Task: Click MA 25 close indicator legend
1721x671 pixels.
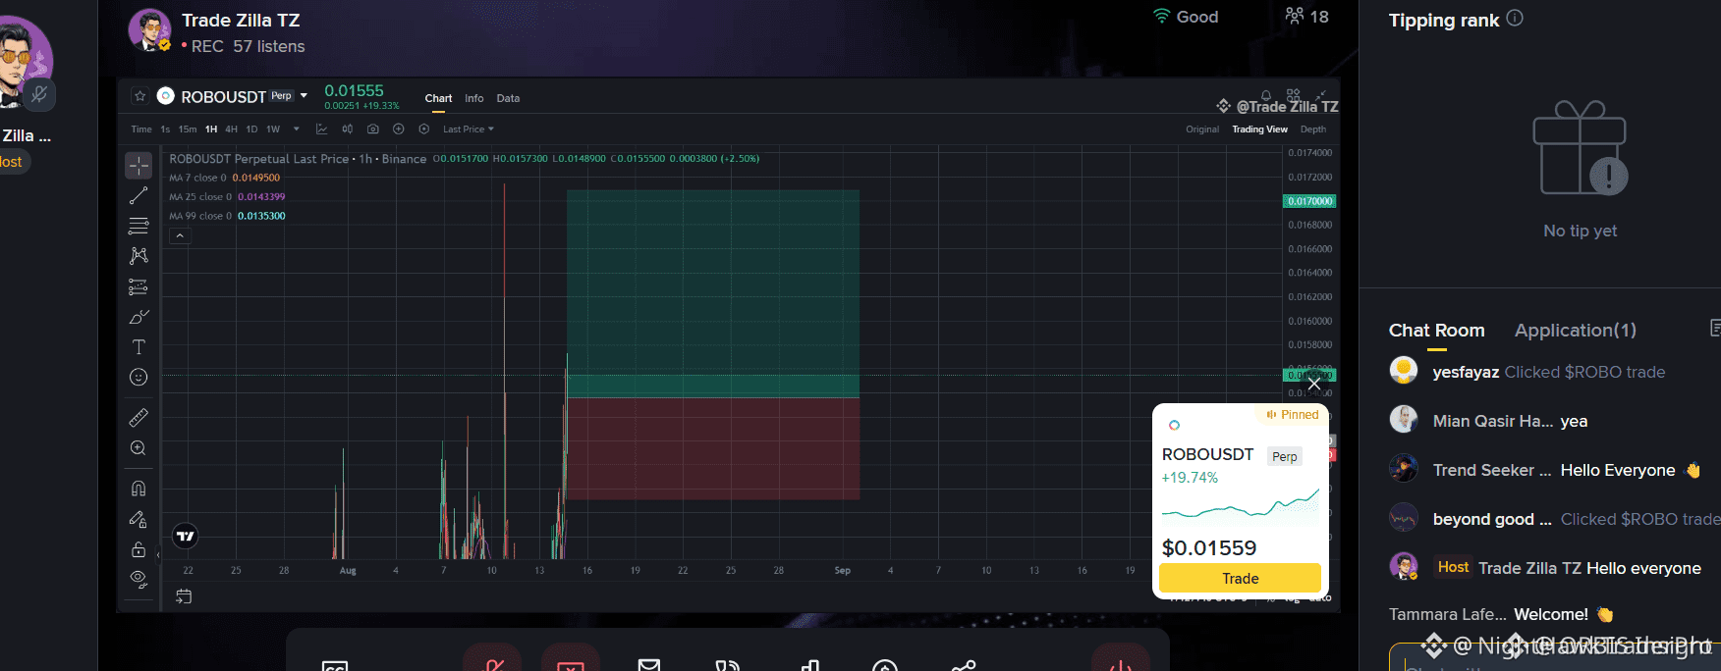Action: pos(227,197)
